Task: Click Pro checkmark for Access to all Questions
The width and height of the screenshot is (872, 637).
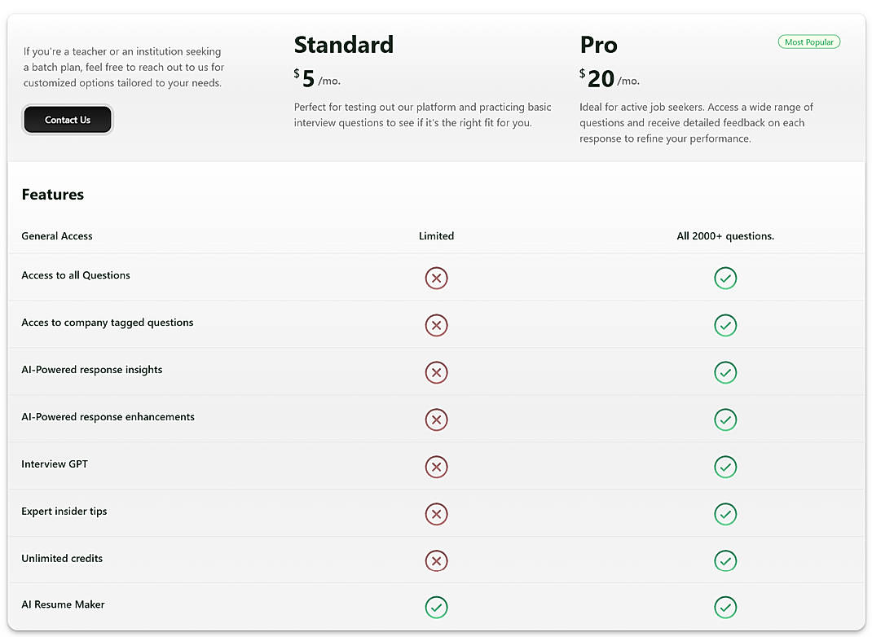Action: coord(724,278)
